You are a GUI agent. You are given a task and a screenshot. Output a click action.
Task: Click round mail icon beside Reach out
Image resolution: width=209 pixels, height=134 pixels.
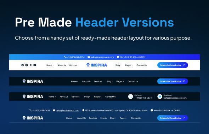(160, 97)
